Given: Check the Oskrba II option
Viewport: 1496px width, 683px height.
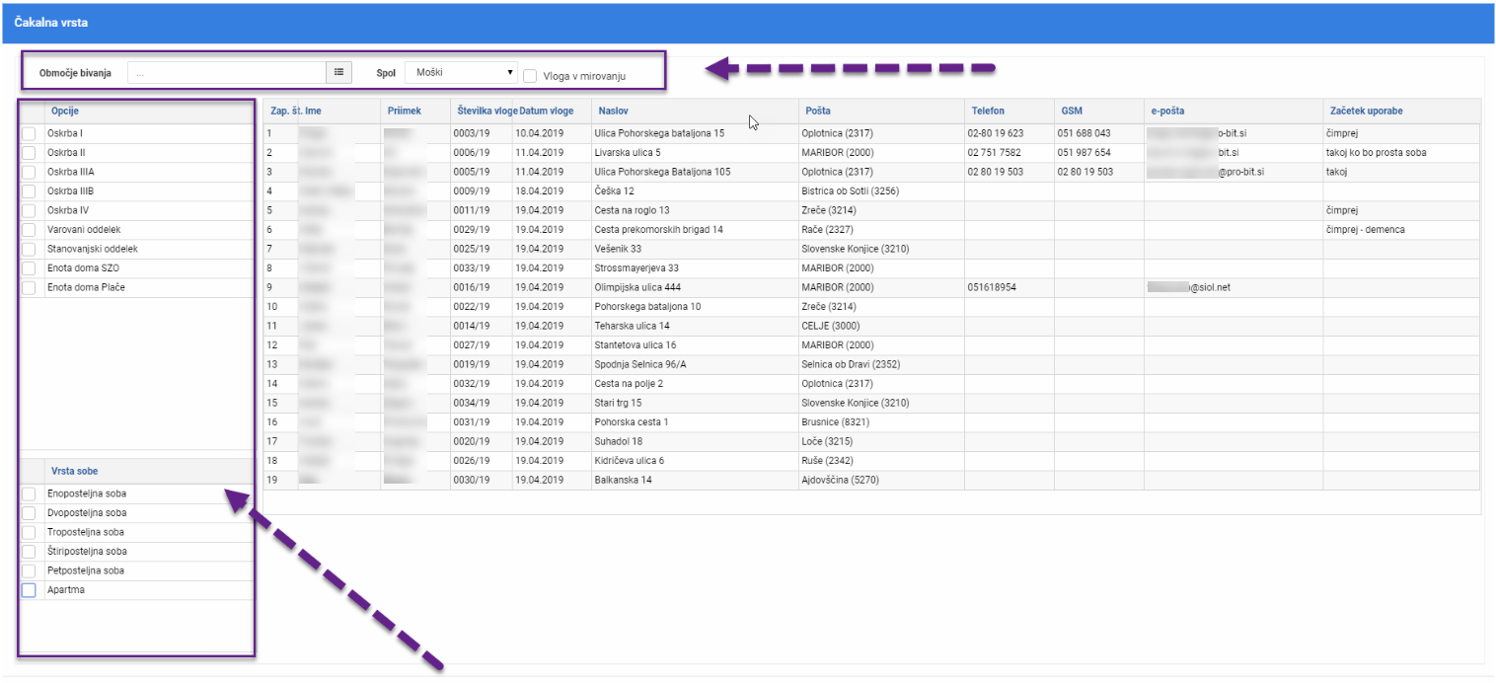Looking at the screenshot, I should (x=29, y=153).
